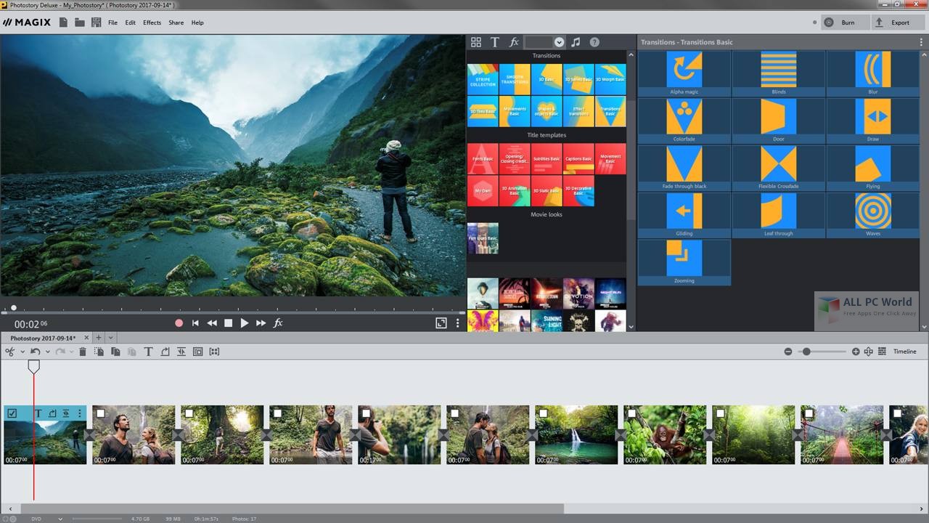Switch to the Timeline view mode
The width and height of the screenshot is (929, 523).
click(904, 352)
